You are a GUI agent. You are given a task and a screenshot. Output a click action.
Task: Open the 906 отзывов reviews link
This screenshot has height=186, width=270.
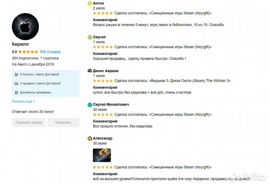(x=50, y=52)
